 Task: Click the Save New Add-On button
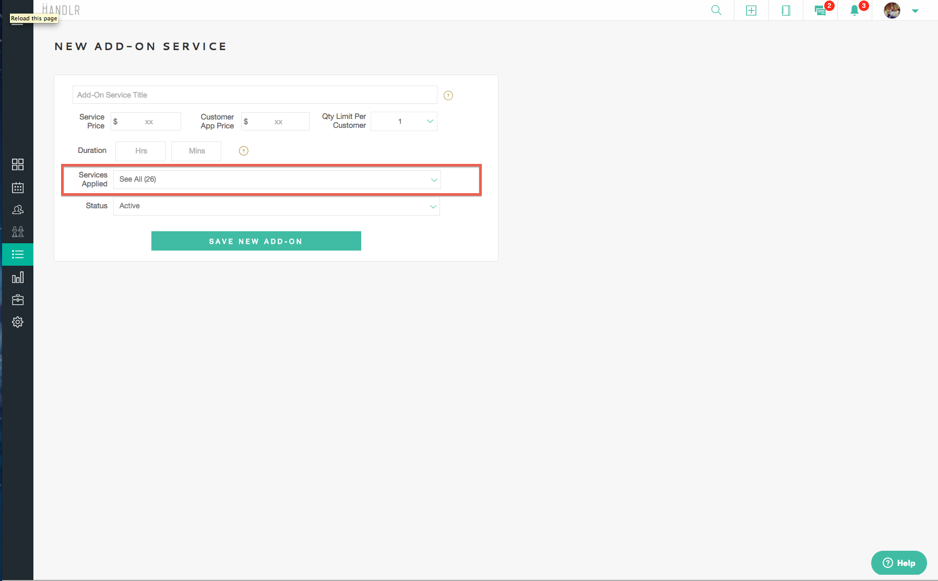256,241
